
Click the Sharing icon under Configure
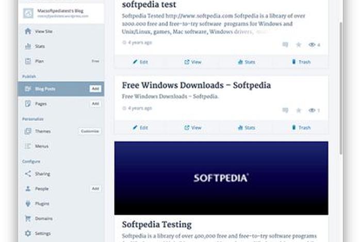(x=28, y=174)
